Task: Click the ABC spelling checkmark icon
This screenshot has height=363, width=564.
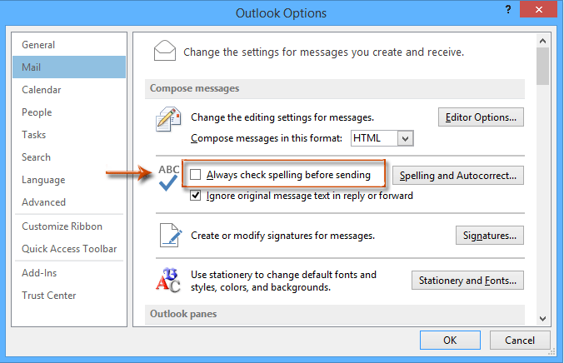Action: click(168, 177)
